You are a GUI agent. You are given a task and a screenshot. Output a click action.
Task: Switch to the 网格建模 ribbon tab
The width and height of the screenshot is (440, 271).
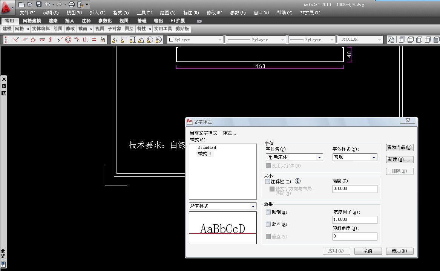tap(32, 21)
